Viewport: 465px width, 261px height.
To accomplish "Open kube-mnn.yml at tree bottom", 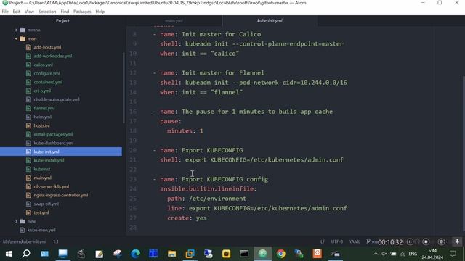I will click(41, 230).
